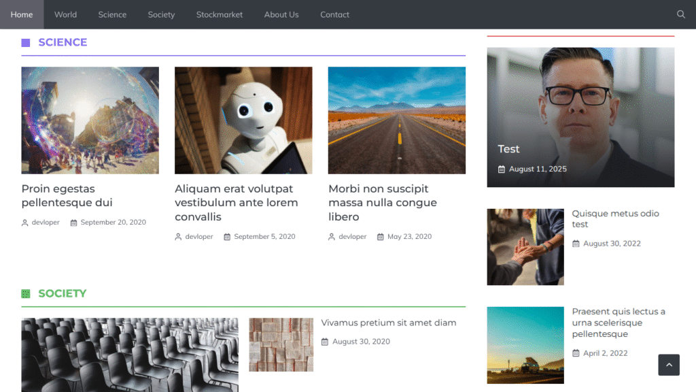This screenshot has height=392, width=696.
Task: Click author icon under Proin egestas article
Action: point(25,223)
